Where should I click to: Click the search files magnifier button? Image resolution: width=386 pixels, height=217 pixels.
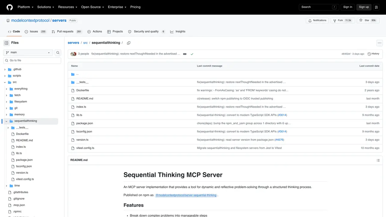click(58, 52)
